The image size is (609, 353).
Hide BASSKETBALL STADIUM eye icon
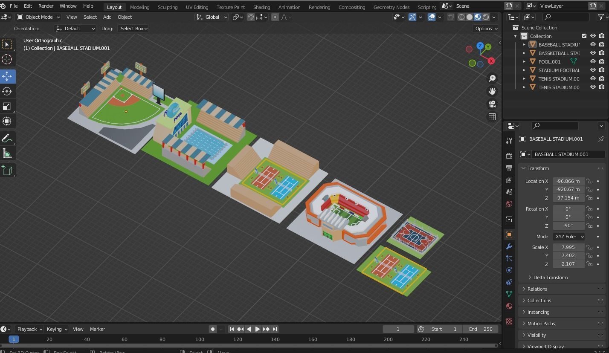click(x=593, y=53)
